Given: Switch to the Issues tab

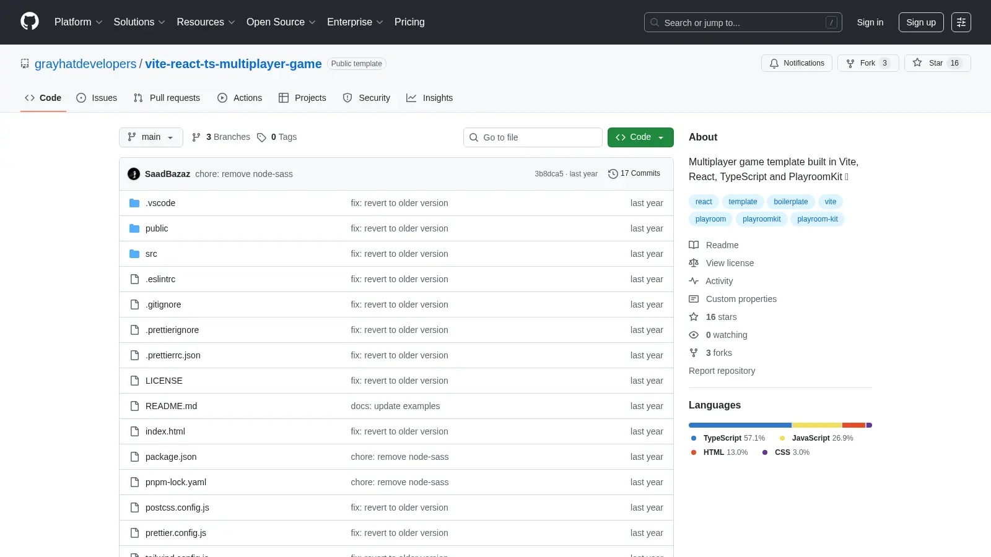Looking at the screenshot, I should pyautogui.click(x=97, y=98).
